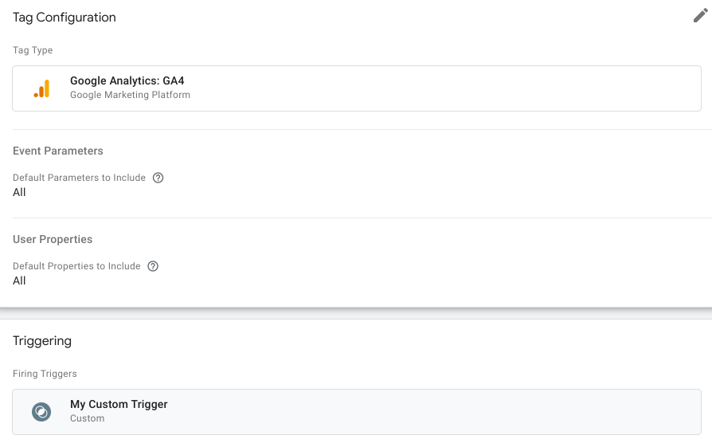
Task: Open the My Custom Trigger firing trigger
Action: click(119, 404)
